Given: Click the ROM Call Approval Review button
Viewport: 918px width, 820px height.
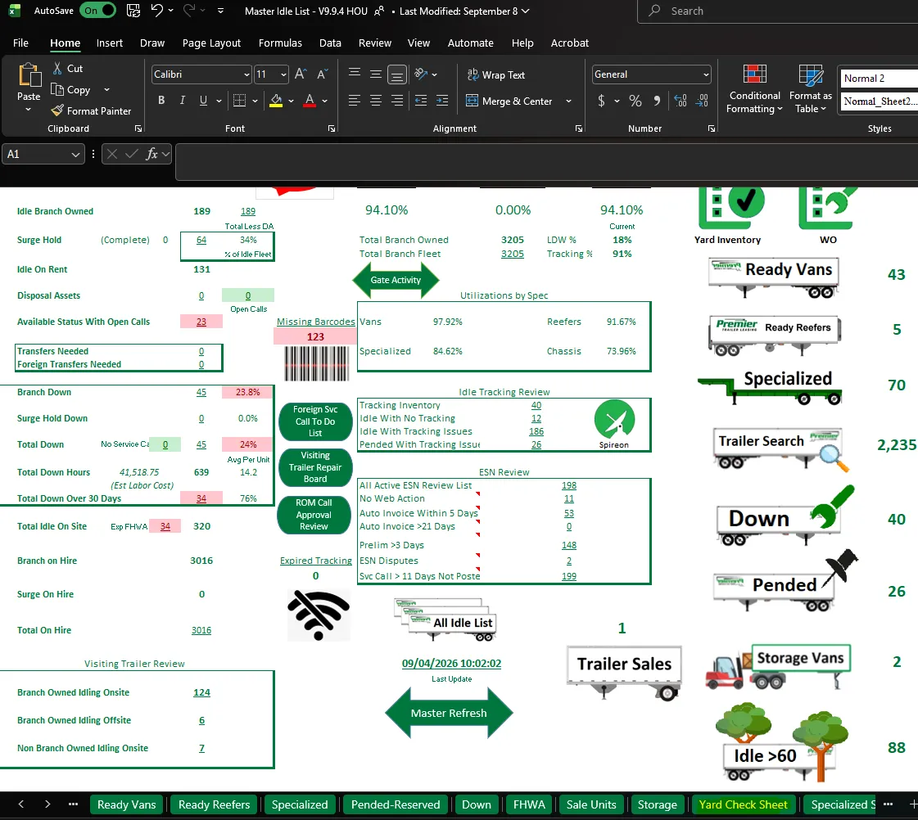Looking at the screenshot, I should 314,515.
